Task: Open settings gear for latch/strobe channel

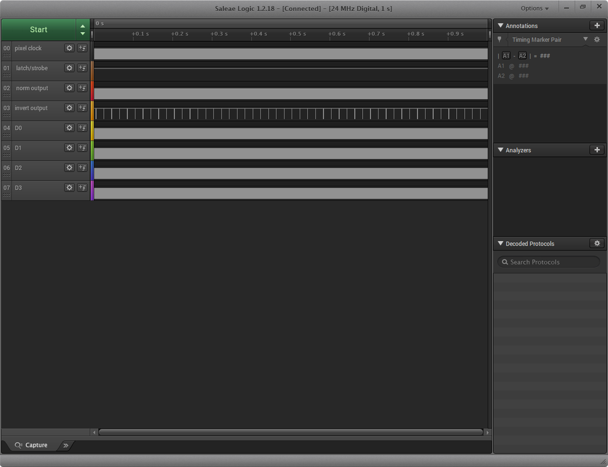Action: [x=70, y=68]
